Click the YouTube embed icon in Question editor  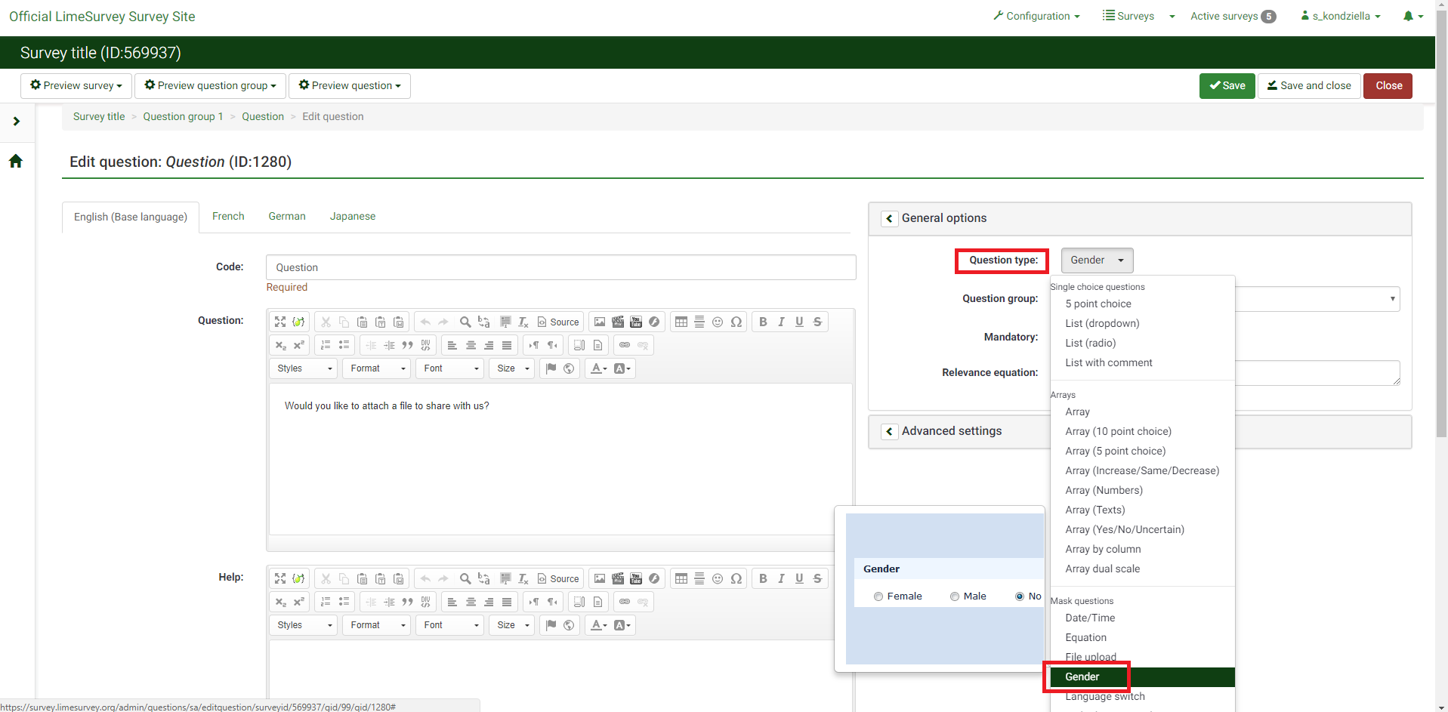tap(636, 322)
